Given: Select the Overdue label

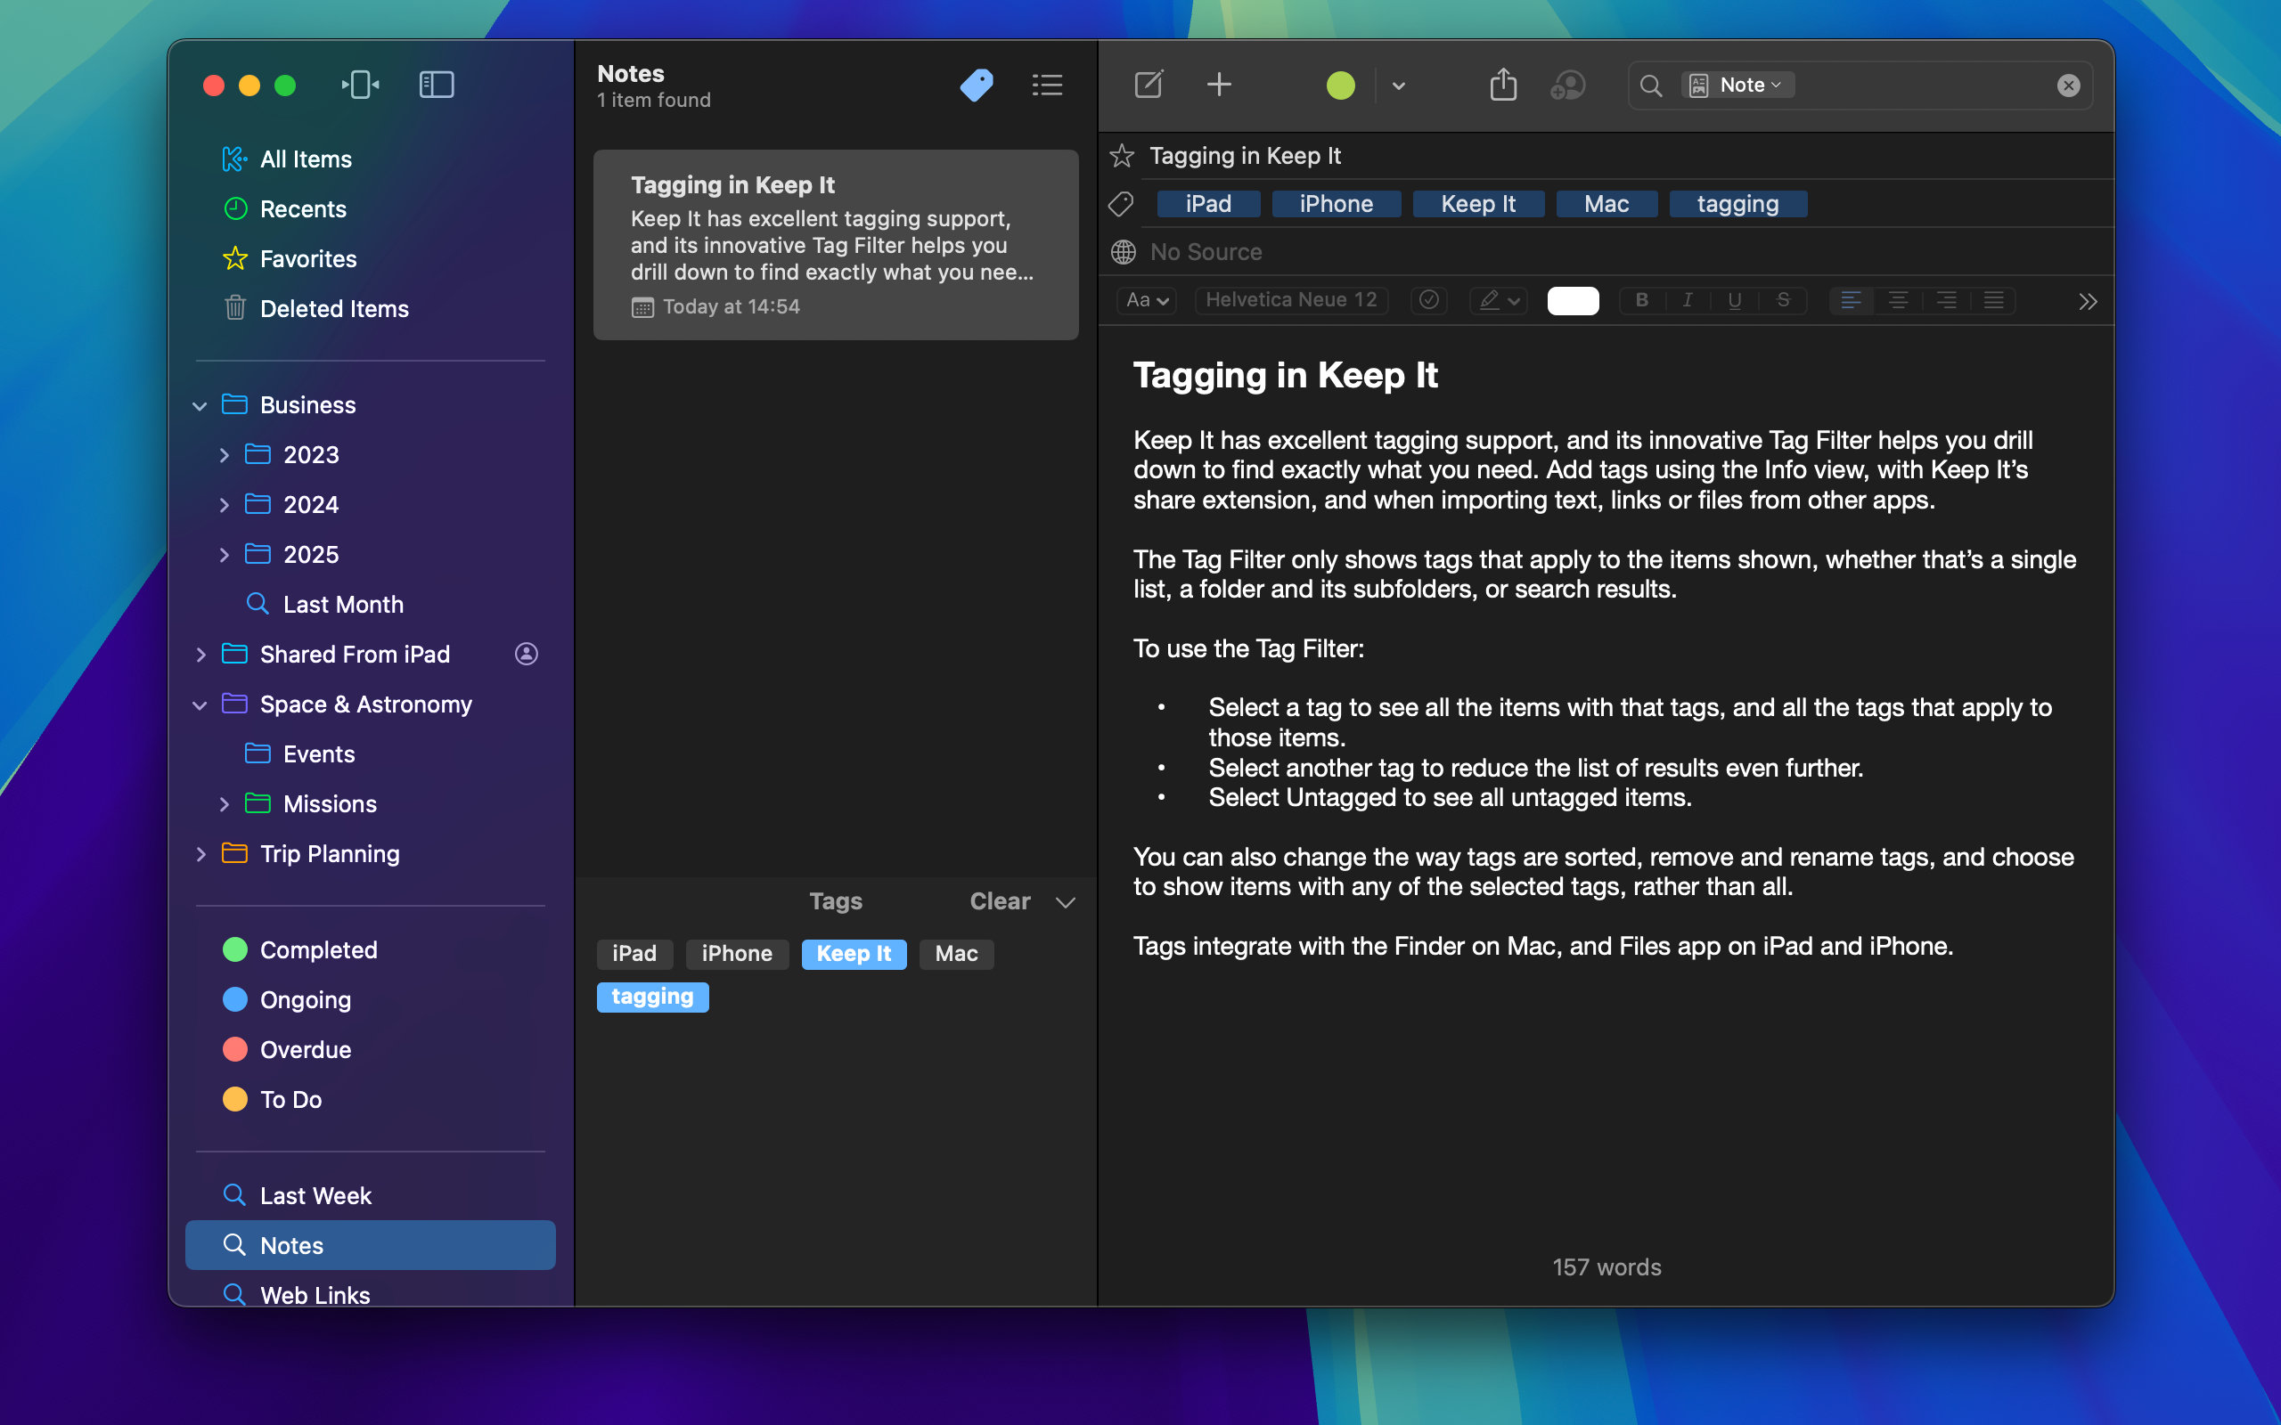Looking at the screenshot, I should pyautogui.click(x=371, y=1050).
